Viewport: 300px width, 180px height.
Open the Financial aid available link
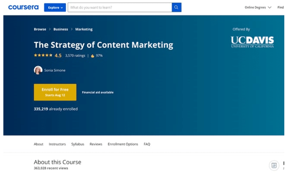coord(98,92)
